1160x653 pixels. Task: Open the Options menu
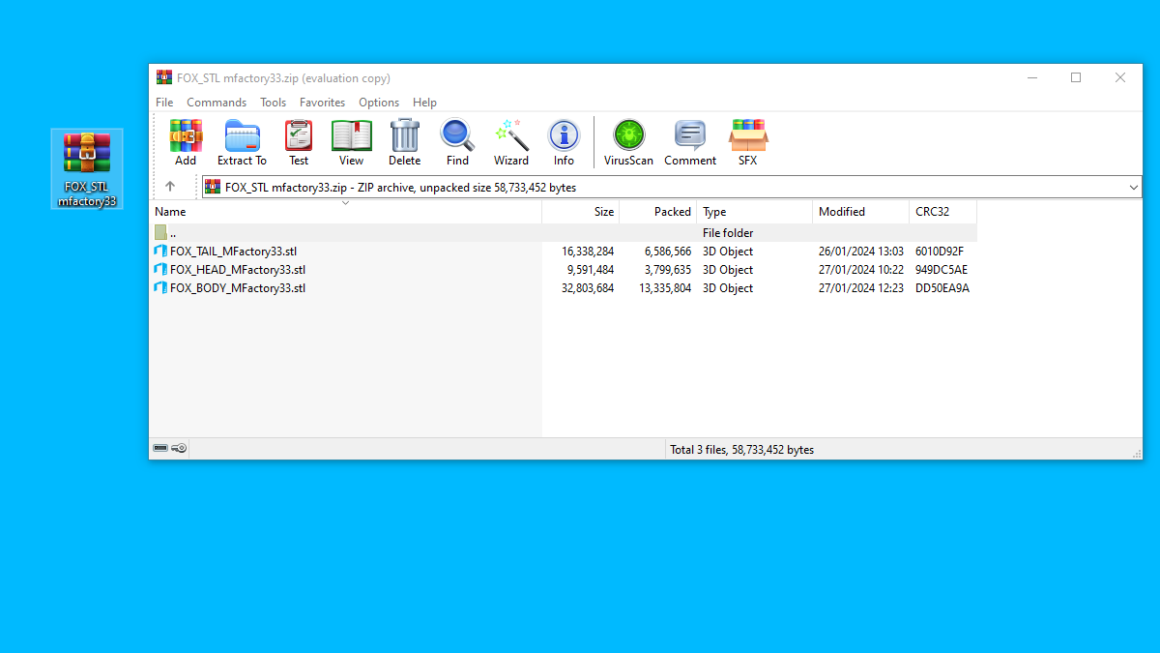click(x=379, y=103)
